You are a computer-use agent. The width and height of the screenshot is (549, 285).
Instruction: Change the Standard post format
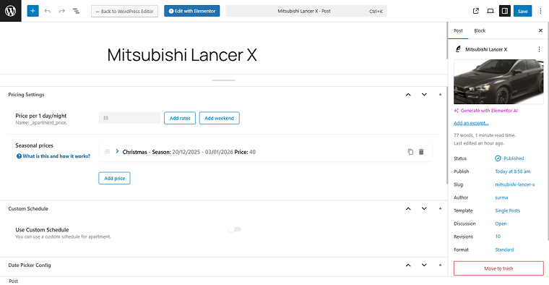504,250
